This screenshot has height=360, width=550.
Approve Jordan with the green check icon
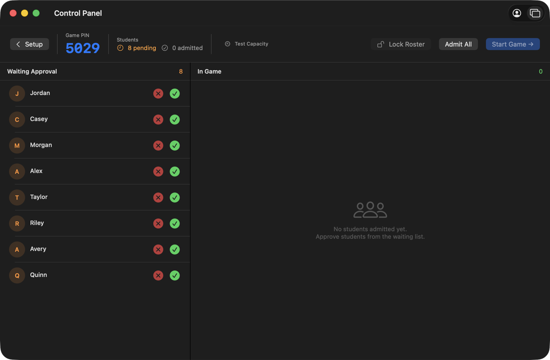click(x=175, y=93)
